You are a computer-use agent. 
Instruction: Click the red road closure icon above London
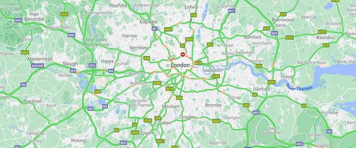tap(183, 54)
